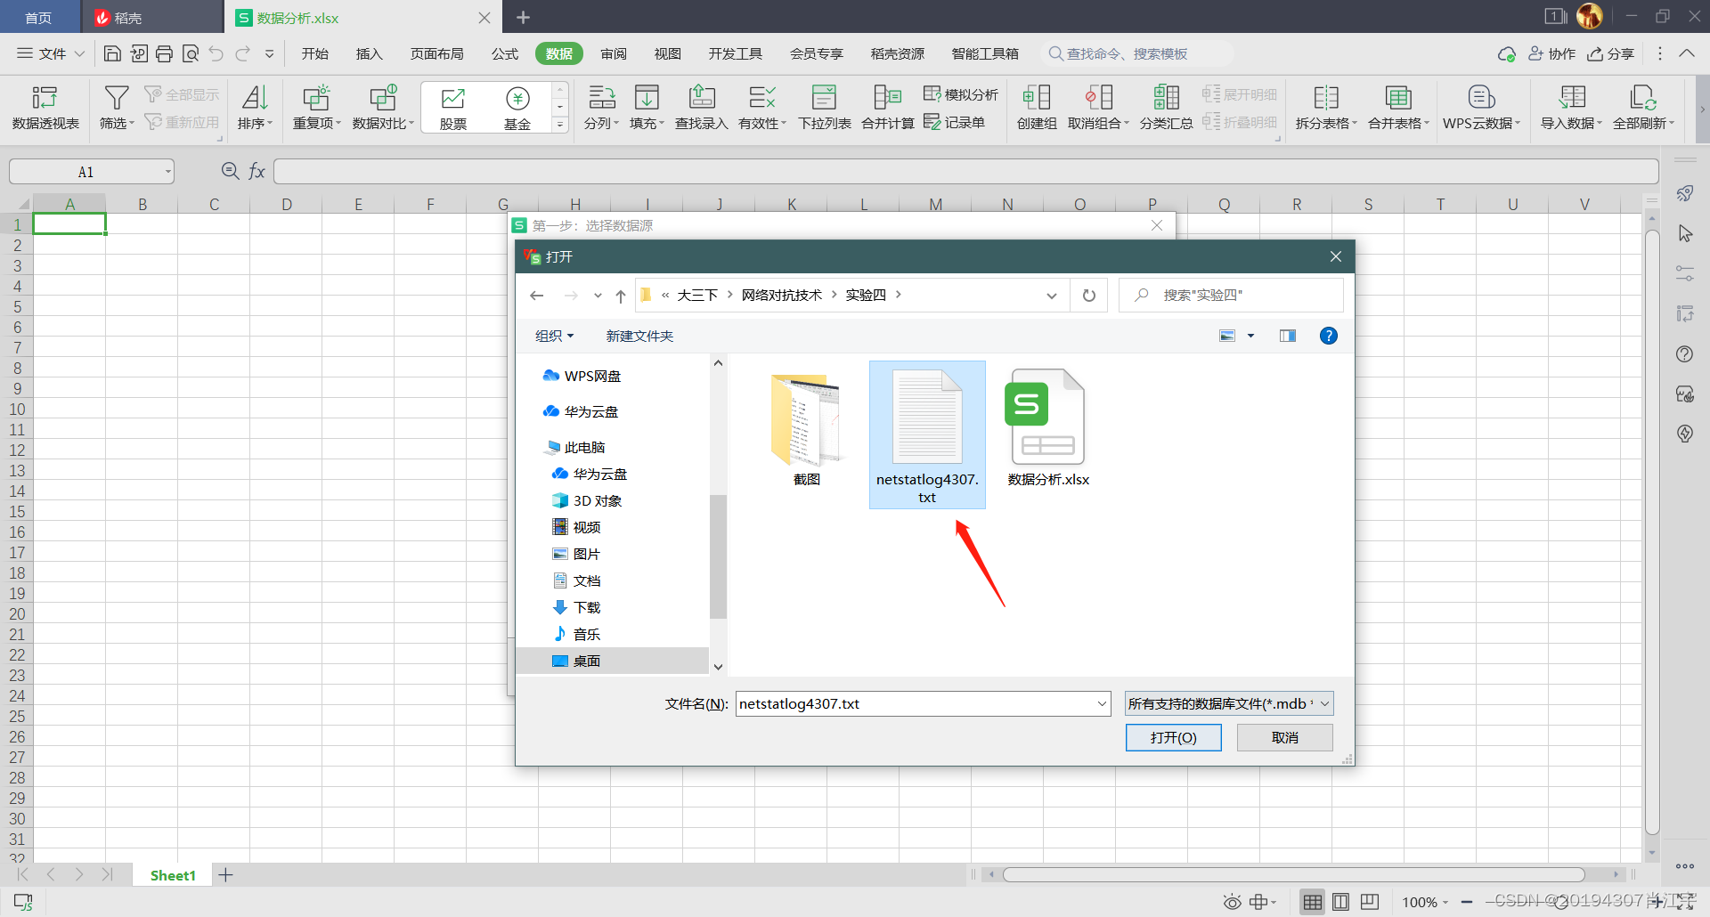Open the Name Box dropdown arrow
Screen dimensions: 1710x917
[x=167, y=172]
